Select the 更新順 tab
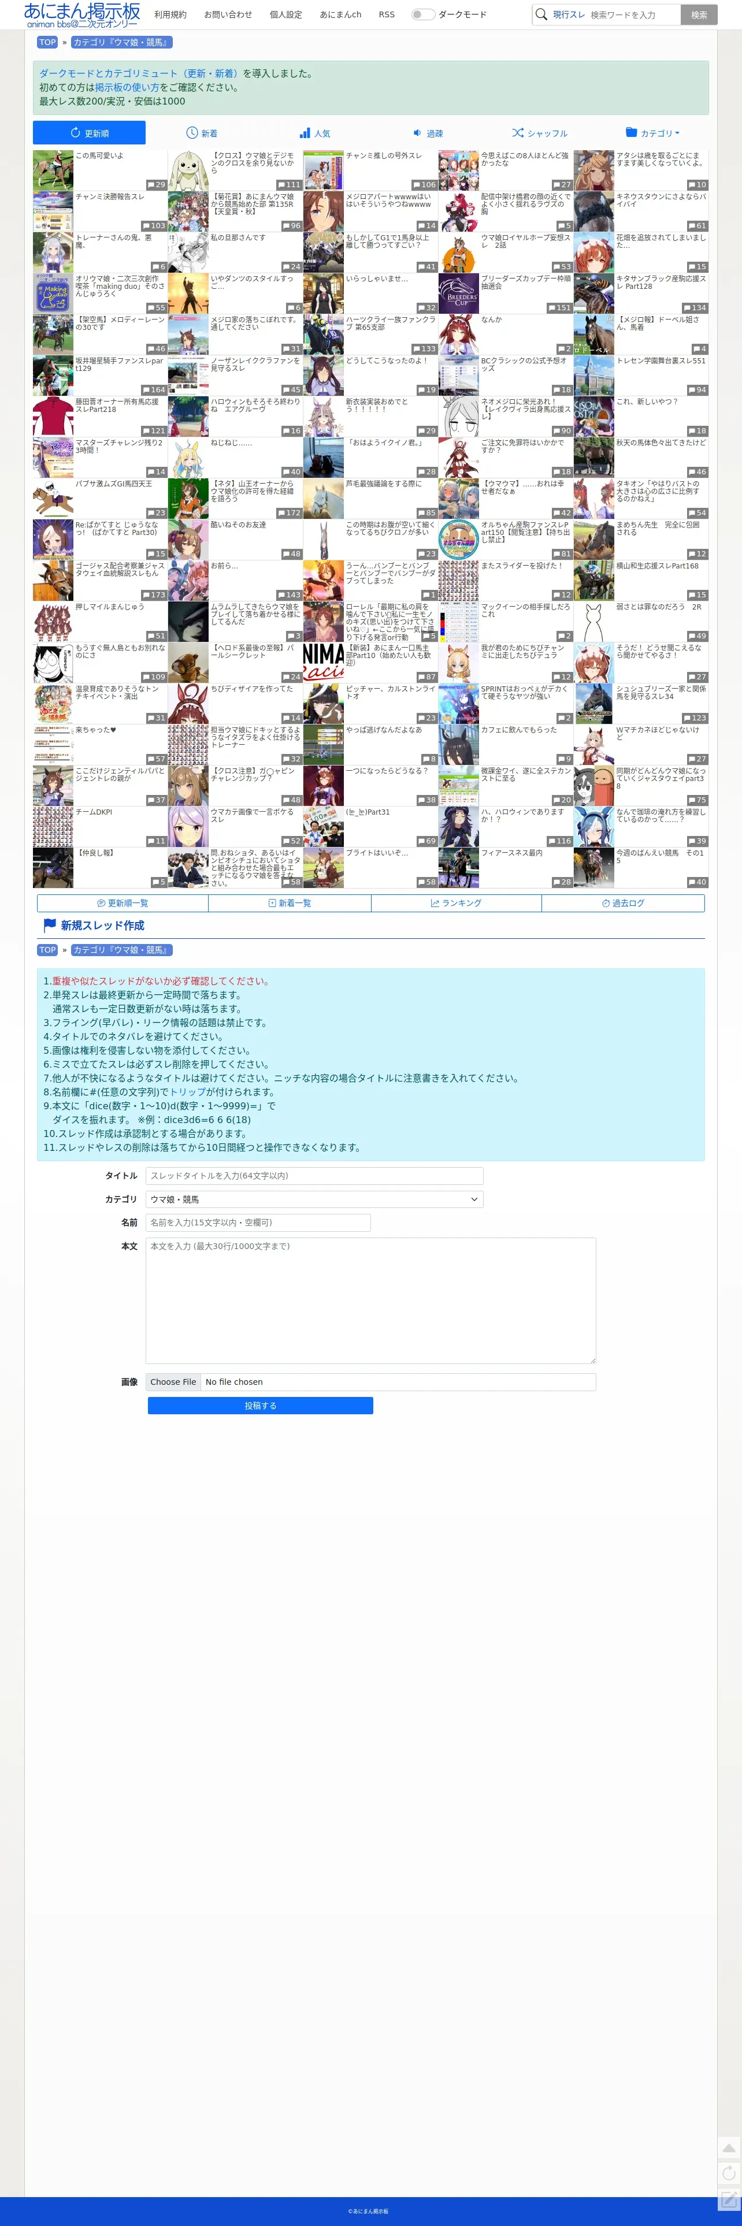The height and width of the screenshot is (2226, 742). pyautogui.click(x=89, y=133)
